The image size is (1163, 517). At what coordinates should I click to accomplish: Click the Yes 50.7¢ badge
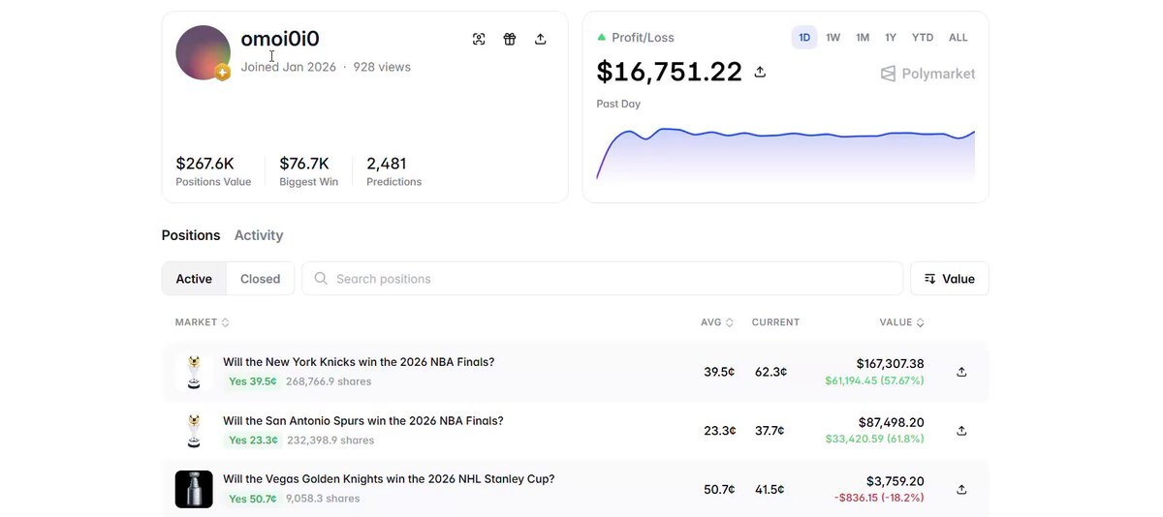(252, 499)
